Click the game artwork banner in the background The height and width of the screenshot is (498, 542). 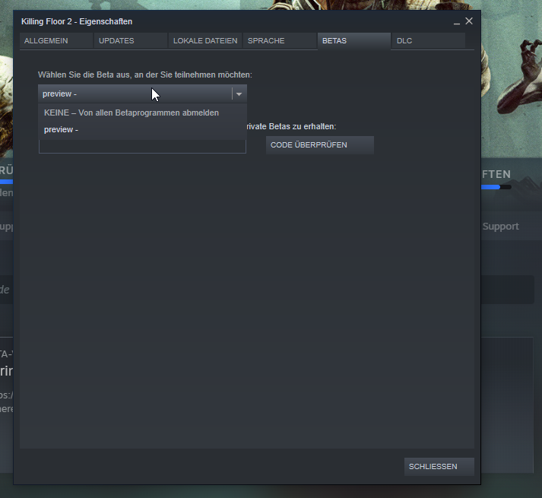(x=509, y=76)
